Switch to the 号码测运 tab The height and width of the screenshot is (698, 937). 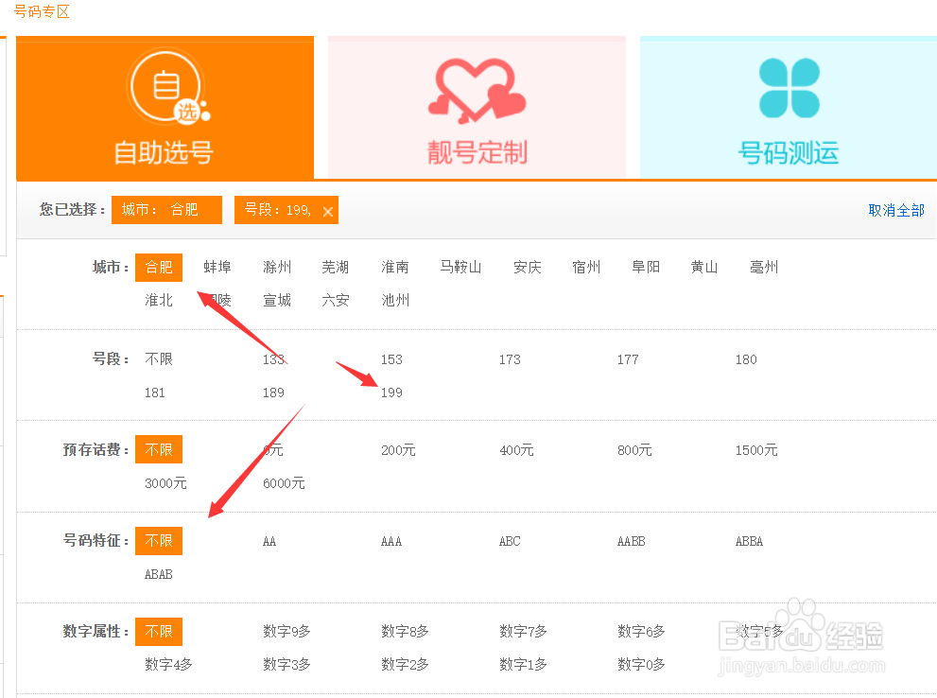788,151
